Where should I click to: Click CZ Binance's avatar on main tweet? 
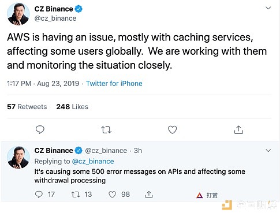(18, 14)
